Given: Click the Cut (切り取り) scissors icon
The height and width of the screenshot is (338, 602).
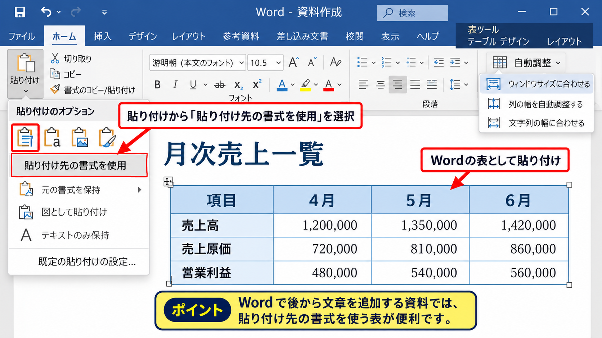Looking at the screenshot, I should tap(55, 58).
